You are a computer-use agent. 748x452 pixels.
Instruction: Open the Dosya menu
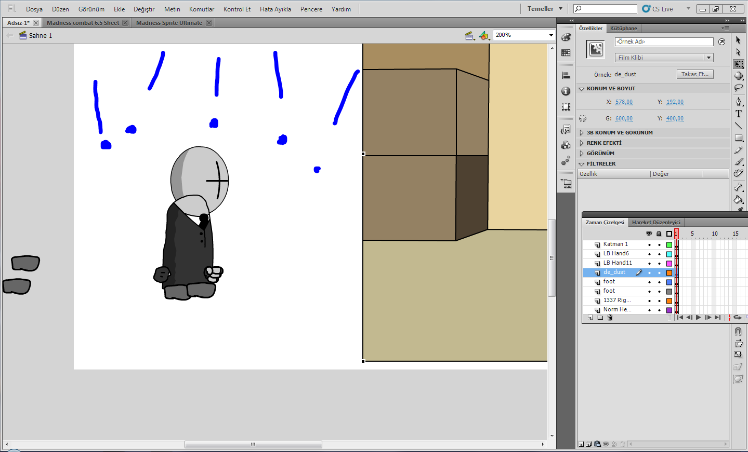[34, 9]
